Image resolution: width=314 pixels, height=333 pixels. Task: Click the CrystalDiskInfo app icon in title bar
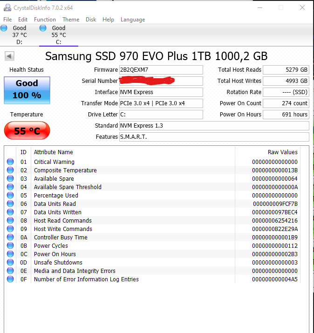click(x=7, y=7)
